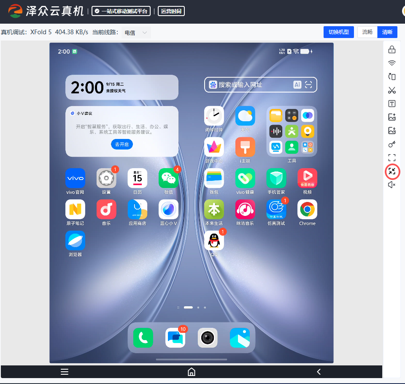This screenshot has height=384, width=405.
Task: Open the 工具 tools folder
Action: [292, 131]
